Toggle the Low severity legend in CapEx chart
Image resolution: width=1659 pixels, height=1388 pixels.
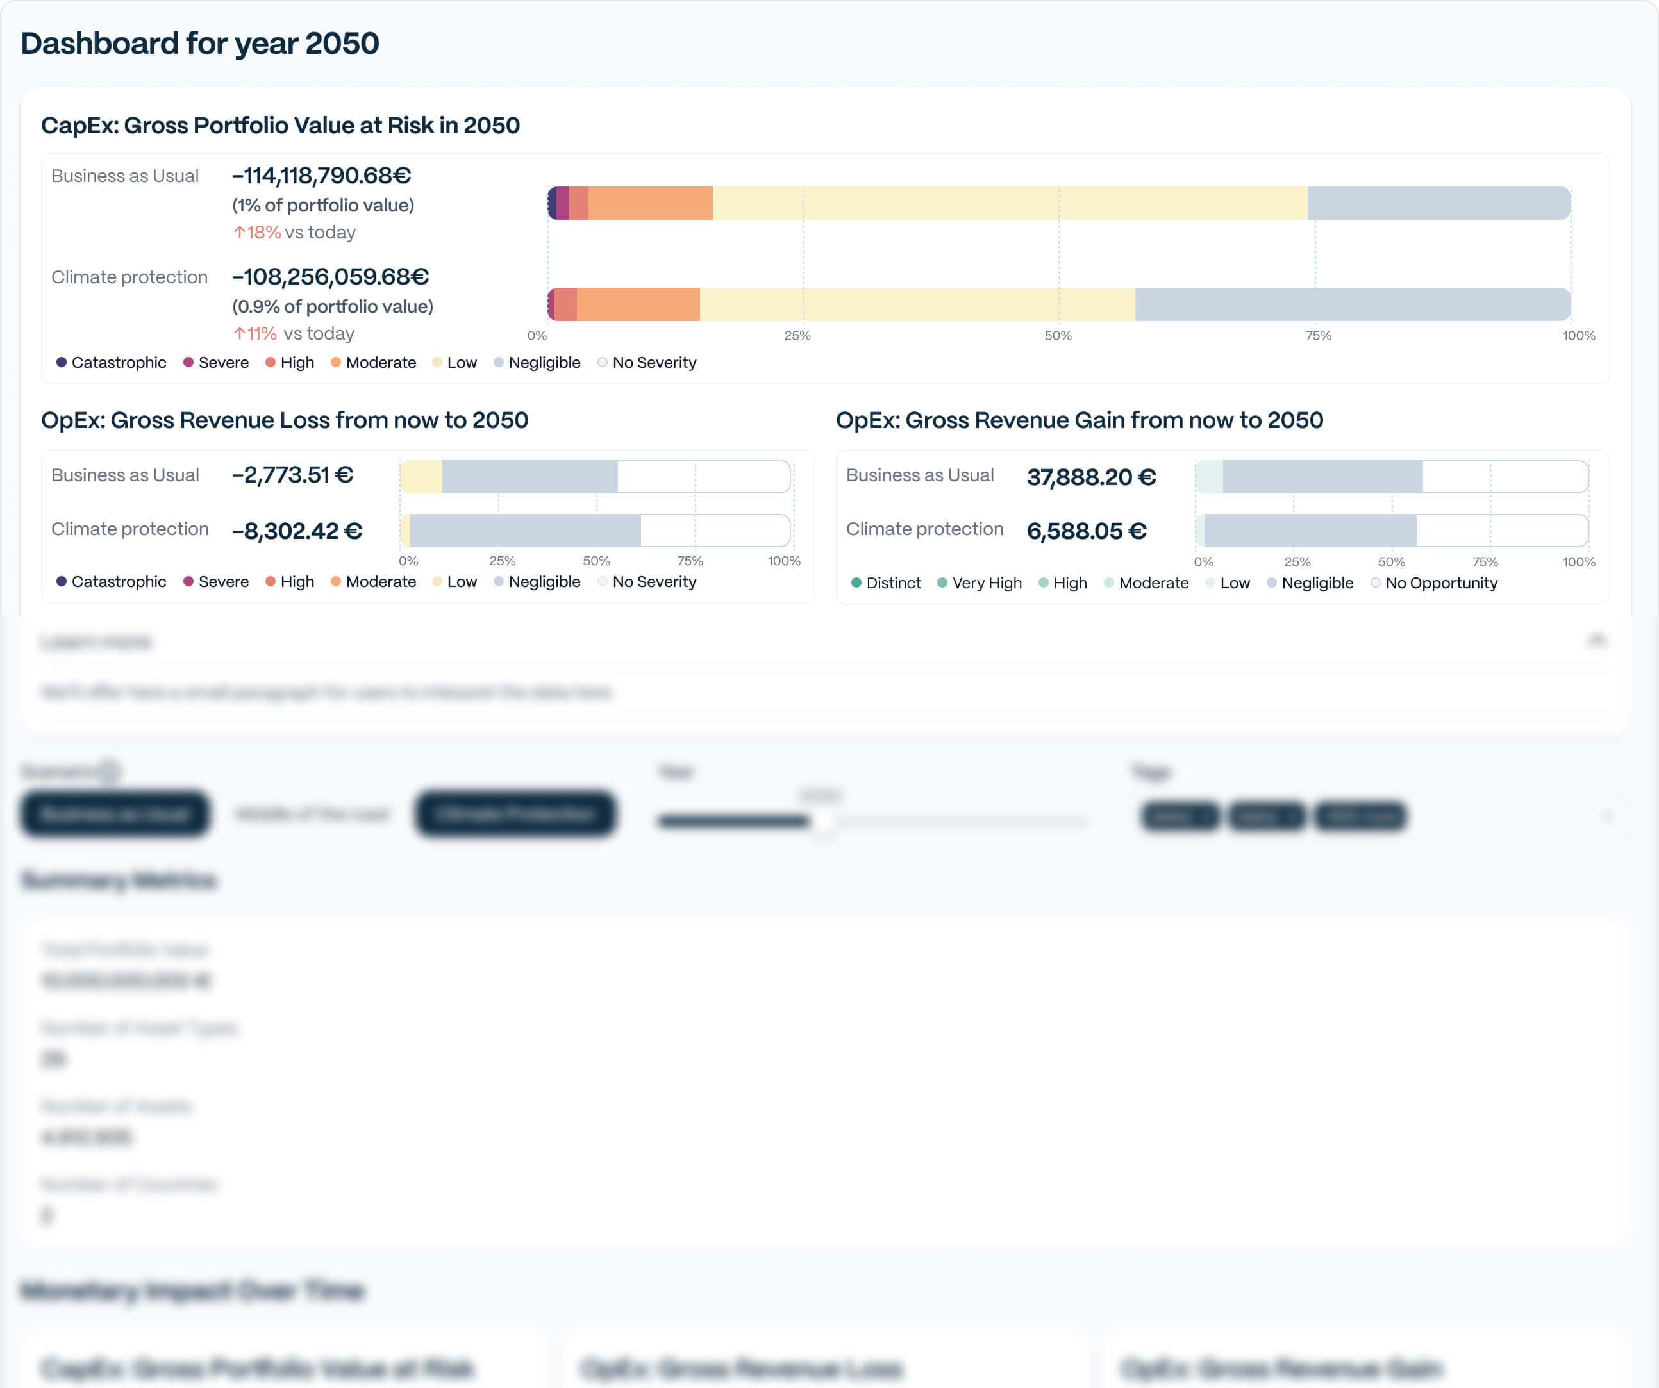(437, 363)
